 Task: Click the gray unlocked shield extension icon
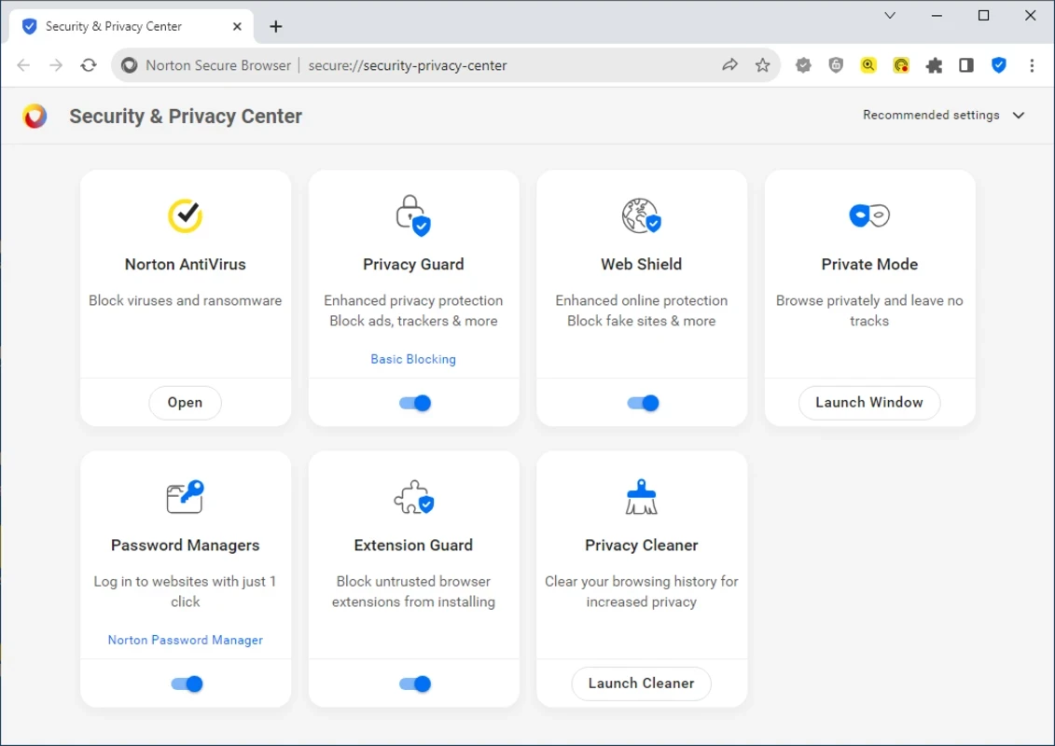836,65
